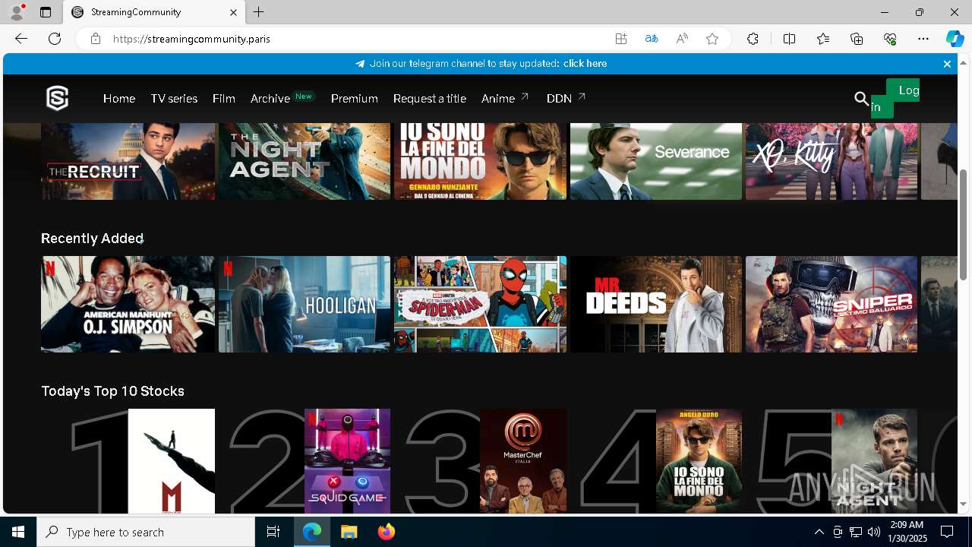Toggle Split screen view
This screenshot has height=547, width=972.
[789, 39]
